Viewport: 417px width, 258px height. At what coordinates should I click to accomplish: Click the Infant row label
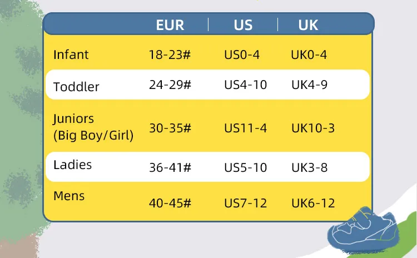pos(71,55)
